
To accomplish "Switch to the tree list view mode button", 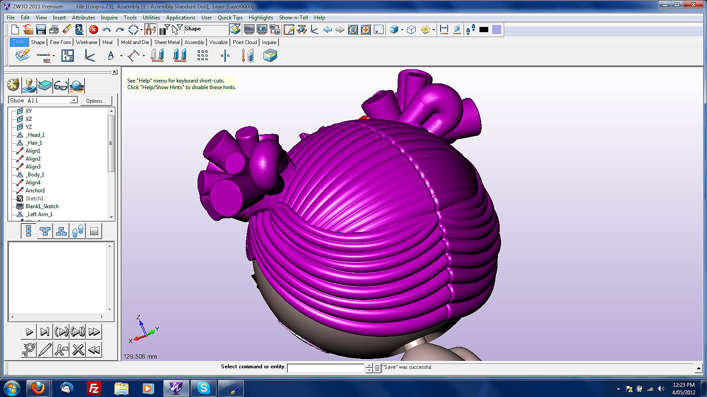I will [x=29, y=231].
